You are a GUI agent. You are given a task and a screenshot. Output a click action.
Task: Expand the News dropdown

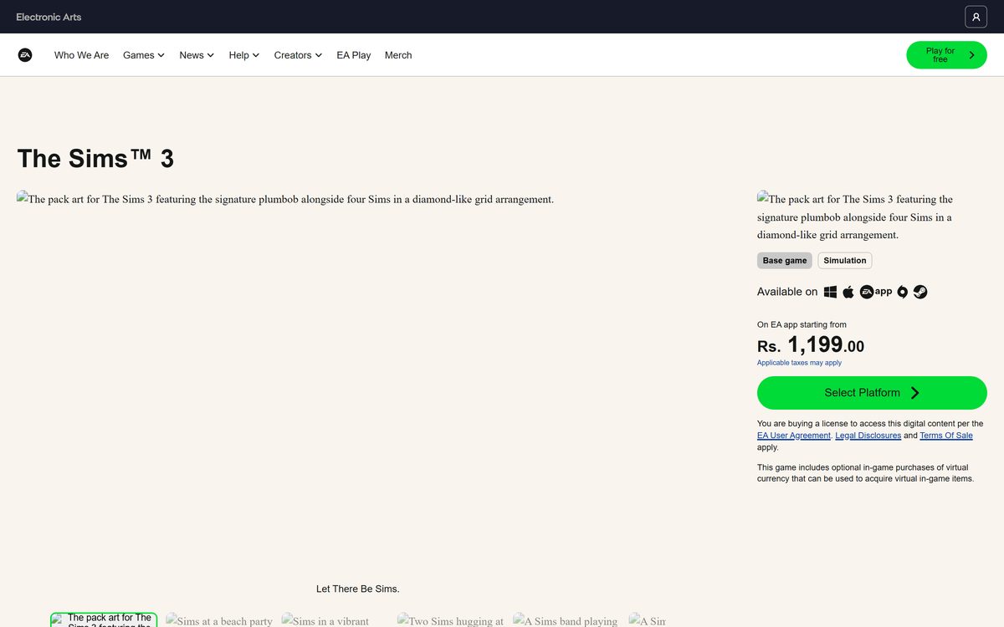[197, 55]
